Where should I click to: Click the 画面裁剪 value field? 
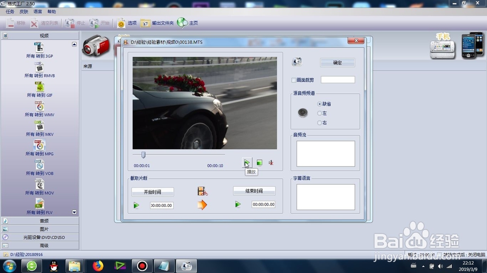pos(337,80)
